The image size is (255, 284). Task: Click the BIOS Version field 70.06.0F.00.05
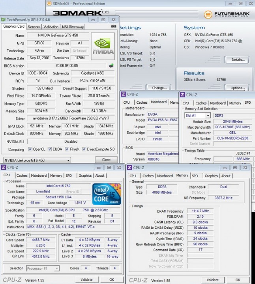click(67, 65)
